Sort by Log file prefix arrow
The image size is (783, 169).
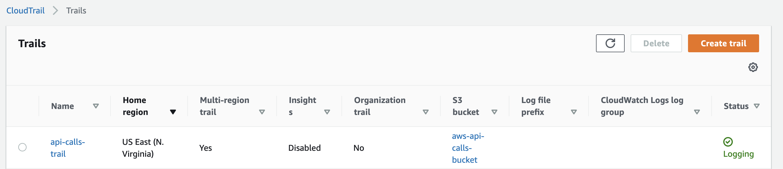(x=574, y=112)
